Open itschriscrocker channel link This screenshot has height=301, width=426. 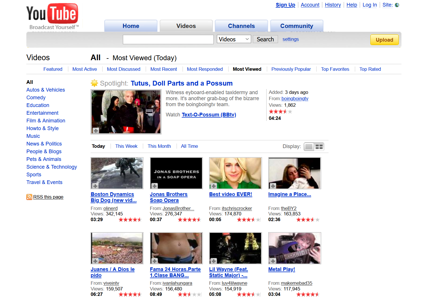pos(237,208)
